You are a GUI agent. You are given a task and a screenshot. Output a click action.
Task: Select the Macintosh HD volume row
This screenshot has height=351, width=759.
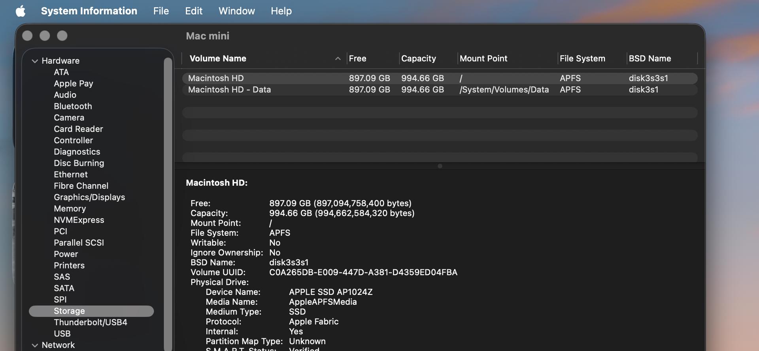coord(440,78)
